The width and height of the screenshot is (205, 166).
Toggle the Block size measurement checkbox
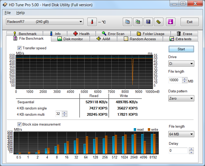pos(20,124)
